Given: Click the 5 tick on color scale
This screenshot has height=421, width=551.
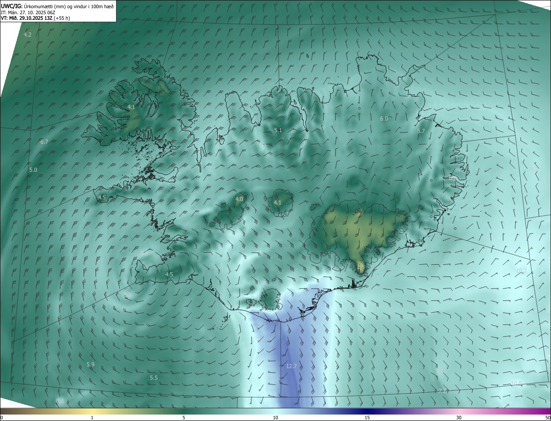Looking at the screenshot, I should [x=184, y=418].
